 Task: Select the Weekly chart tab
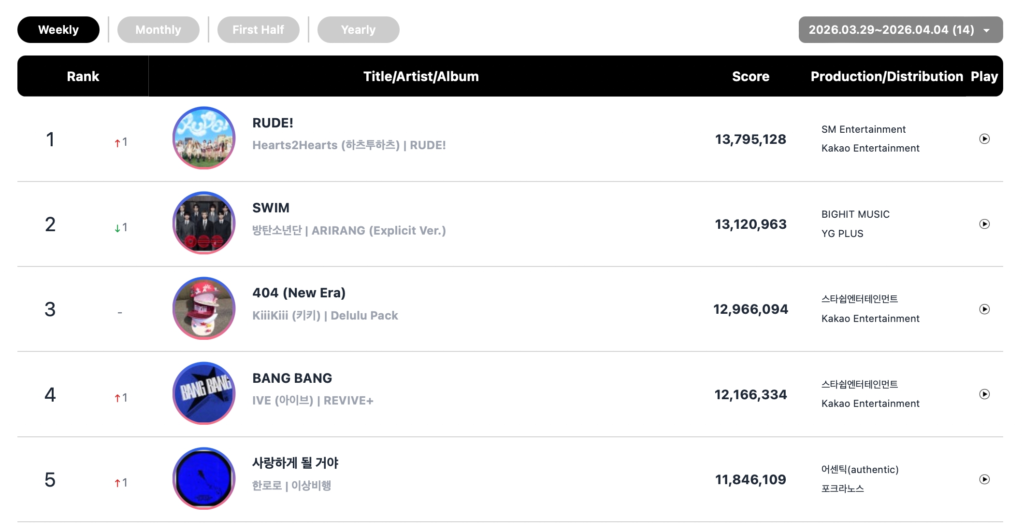point(58,30)
